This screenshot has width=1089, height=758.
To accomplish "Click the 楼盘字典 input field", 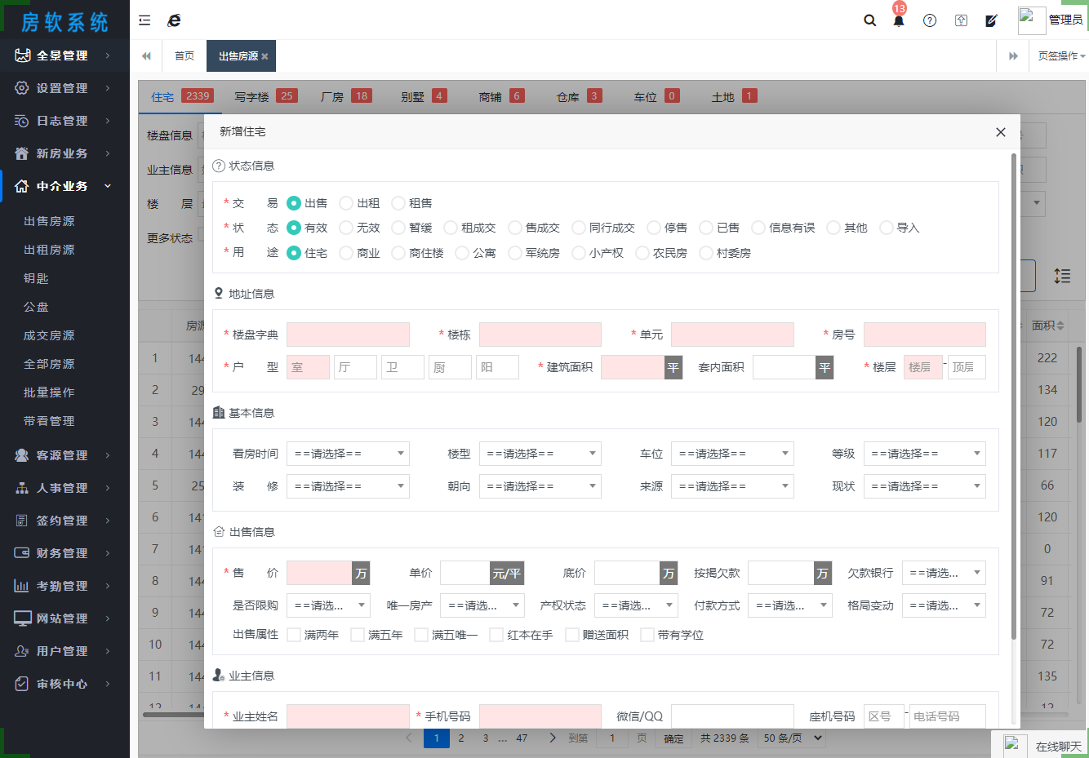I will (x=348, y=335).
